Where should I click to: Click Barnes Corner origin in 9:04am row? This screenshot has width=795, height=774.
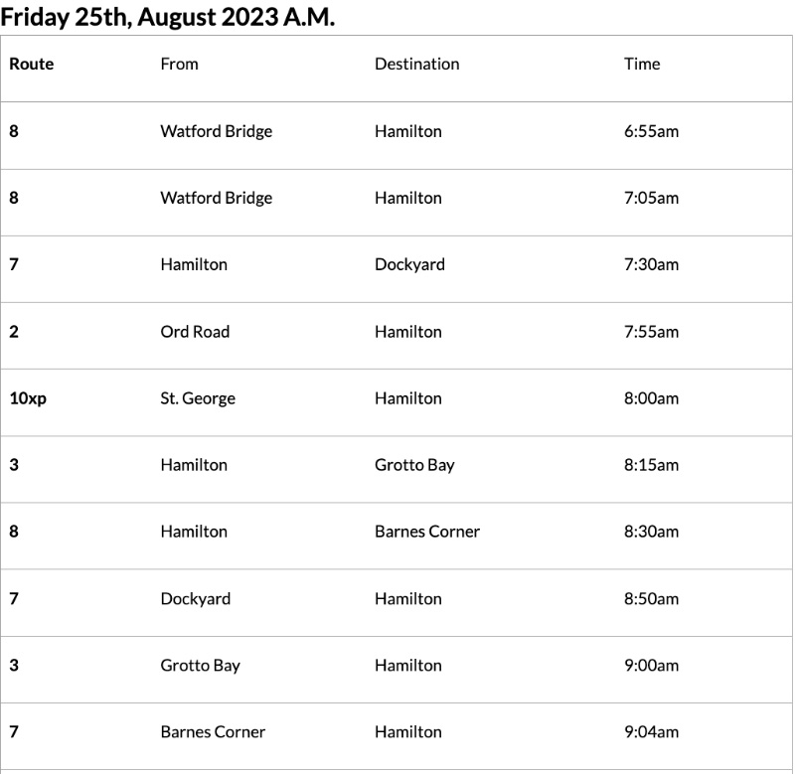tap(213, 731)
